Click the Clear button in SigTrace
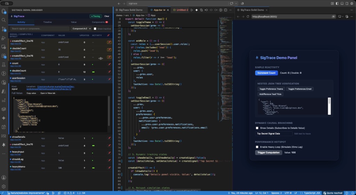356x195 pixels. click(x=107, y=16)
